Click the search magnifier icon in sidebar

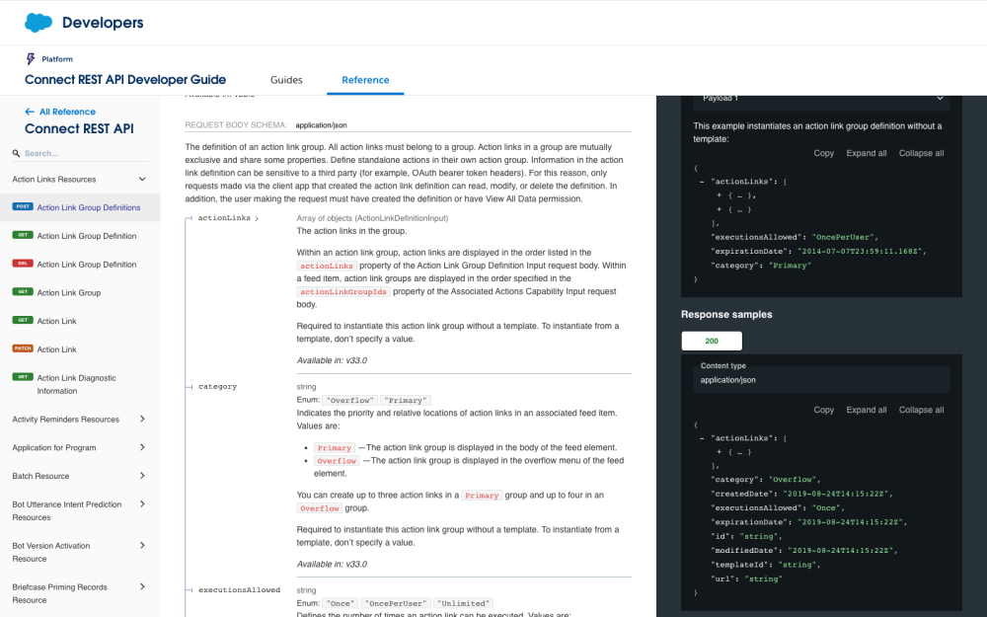[17, 153]
